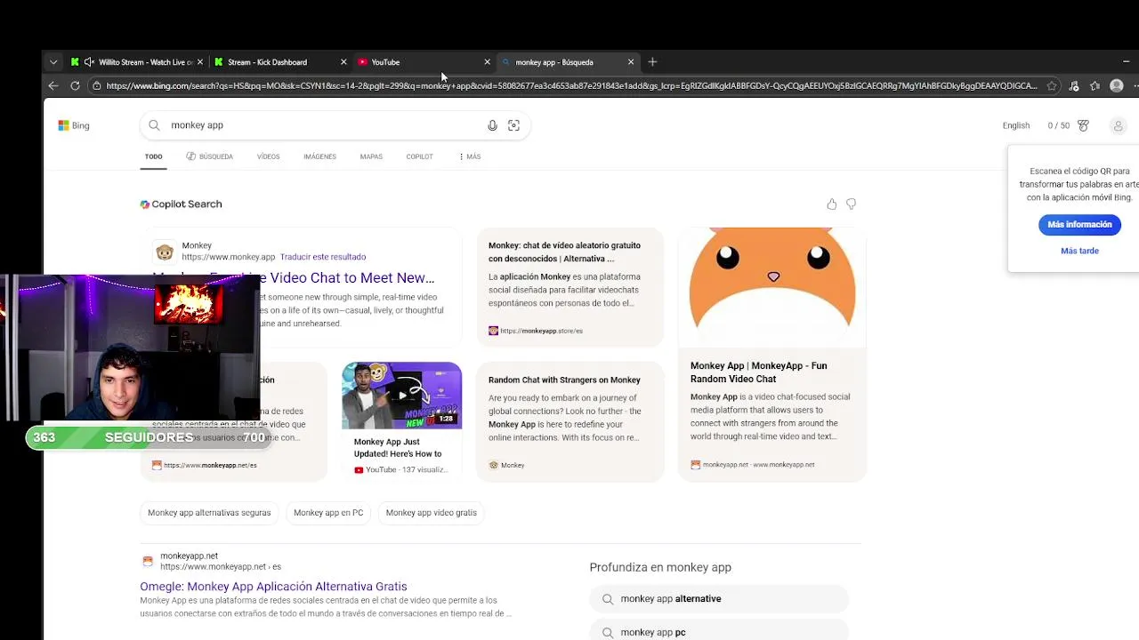Screen dimensions: 1139x640
Task: Click the Bing logo
Action: point(74,125)
